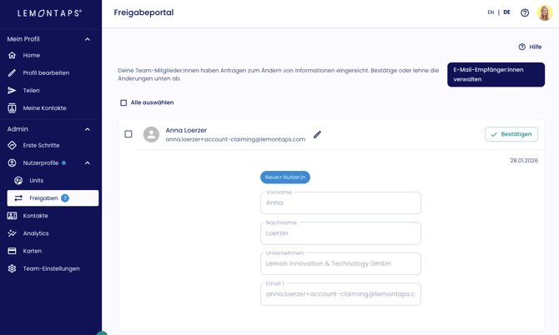
Task: Click the Bestätigen button
Action: (511, 134)
